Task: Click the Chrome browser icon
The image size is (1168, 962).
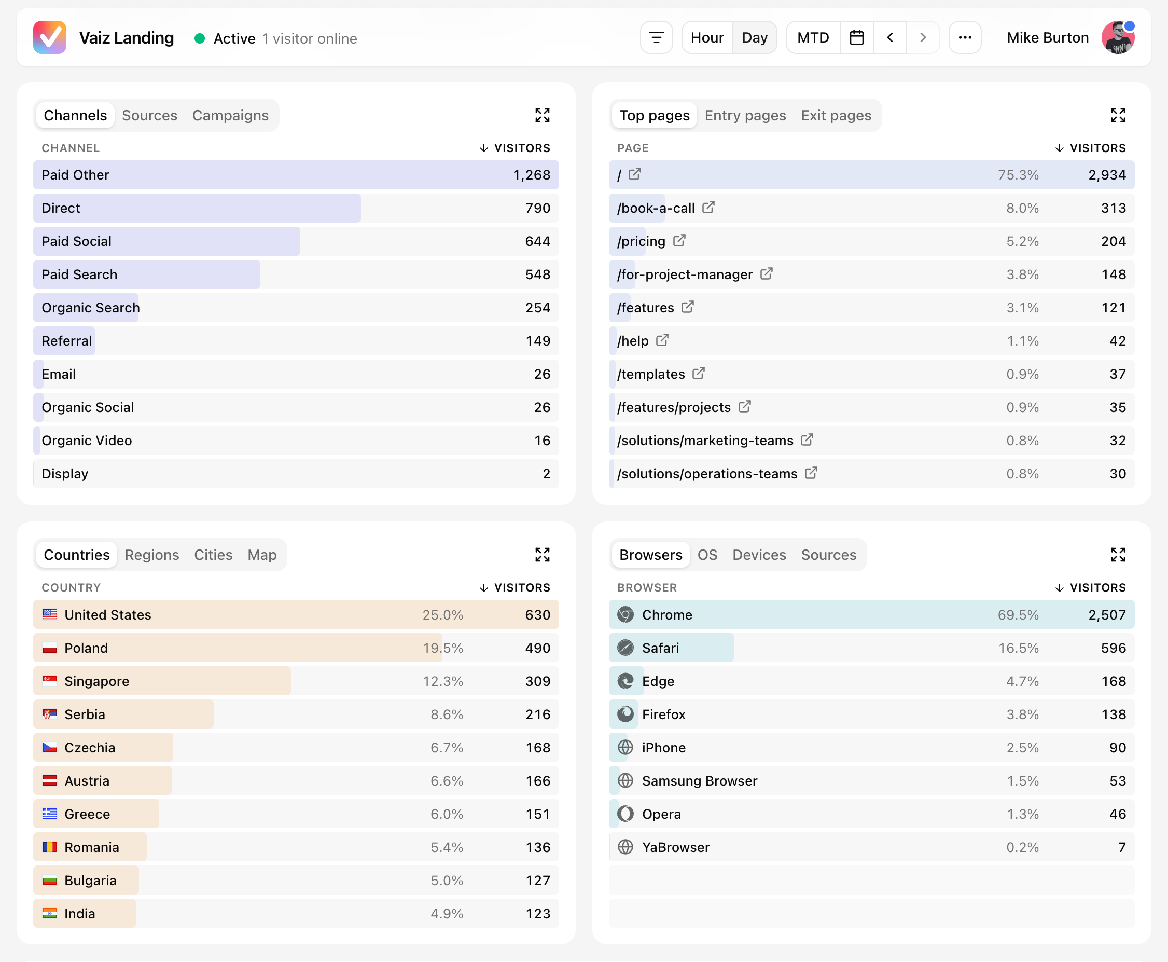Action: pos(625,614)
